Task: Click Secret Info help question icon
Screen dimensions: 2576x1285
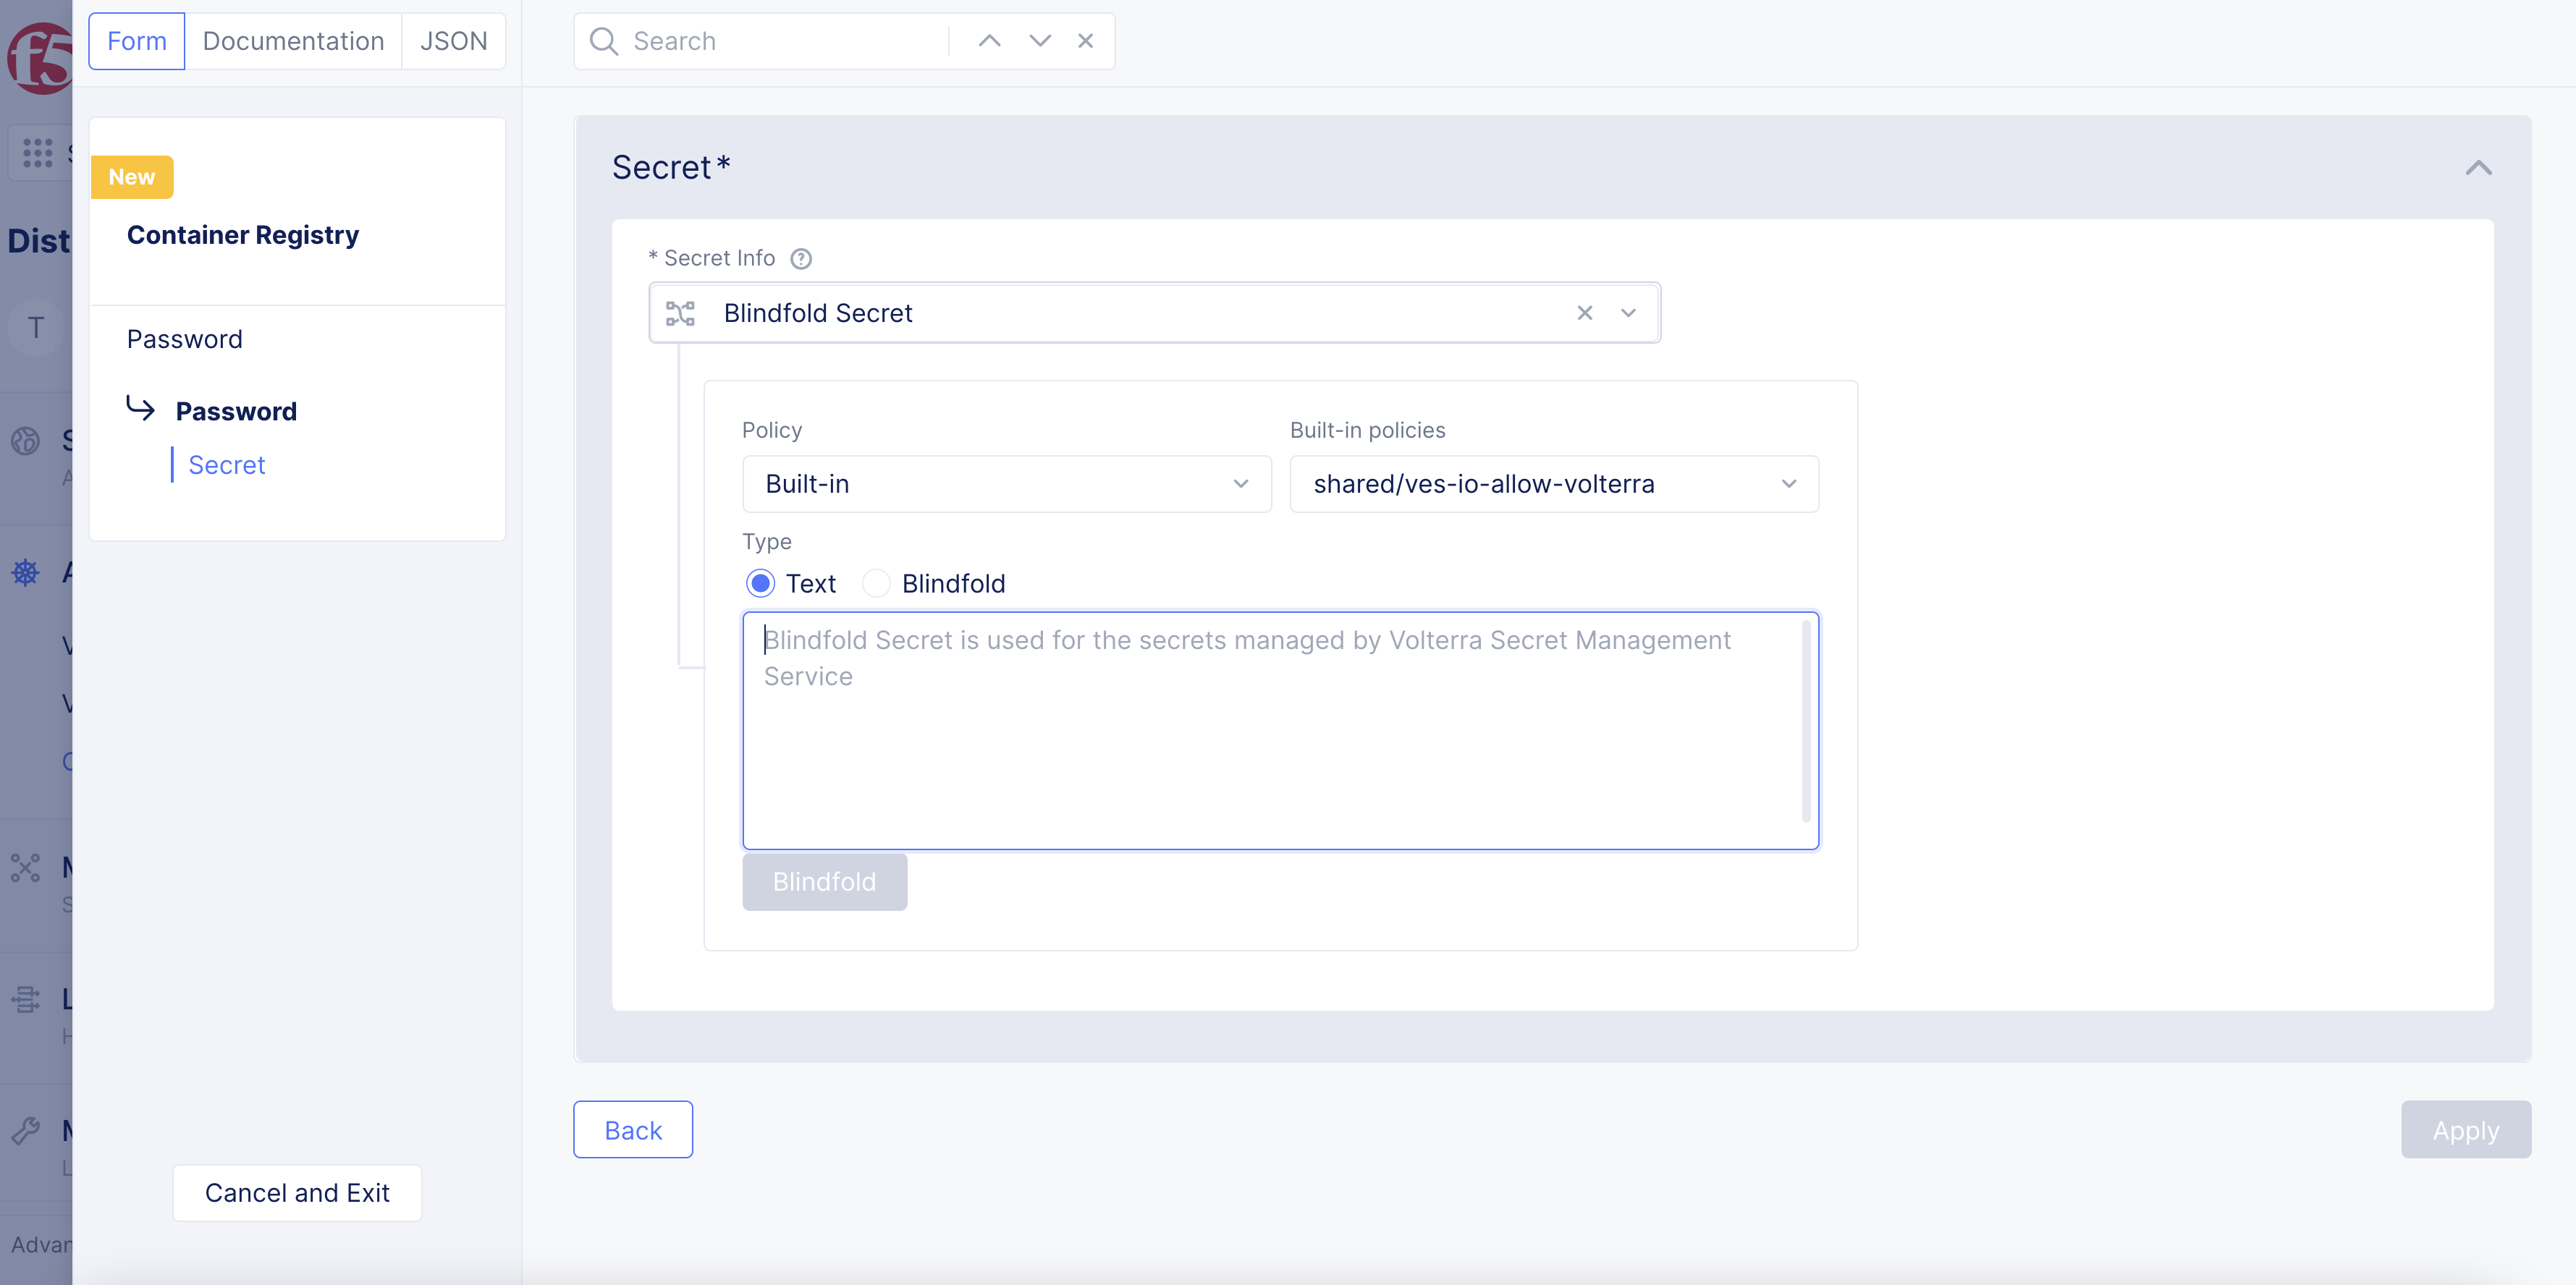Action: (800, 259)
